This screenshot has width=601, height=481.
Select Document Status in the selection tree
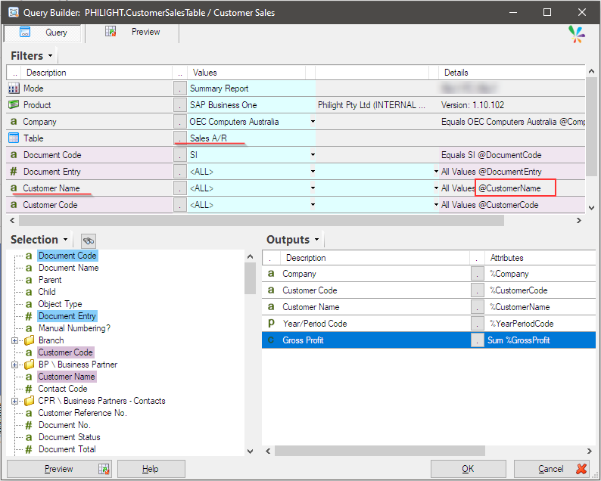(70, 437)
